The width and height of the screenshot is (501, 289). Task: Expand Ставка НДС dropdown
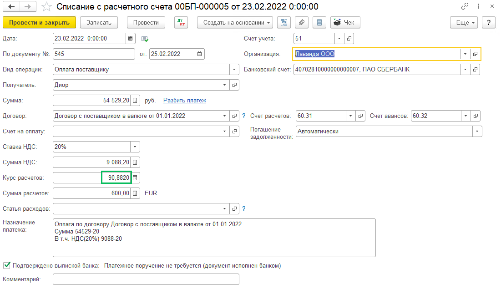click(x=135, y=147)
